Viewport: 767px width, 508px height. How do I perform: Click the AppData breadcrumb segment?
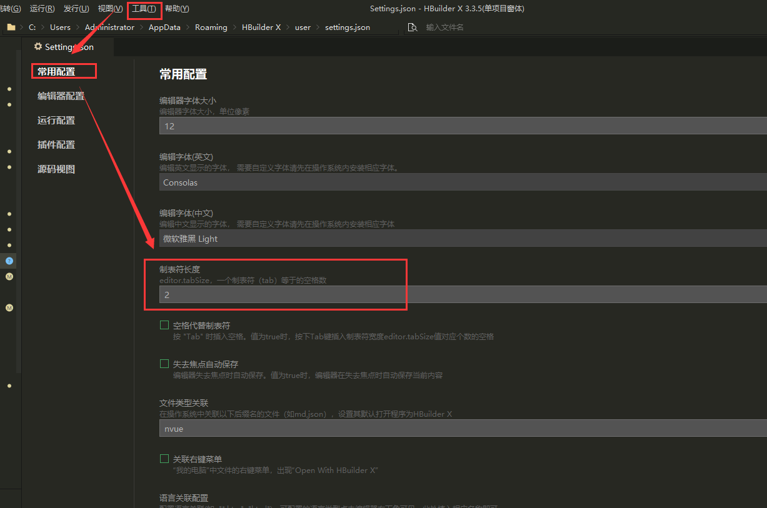164,27
